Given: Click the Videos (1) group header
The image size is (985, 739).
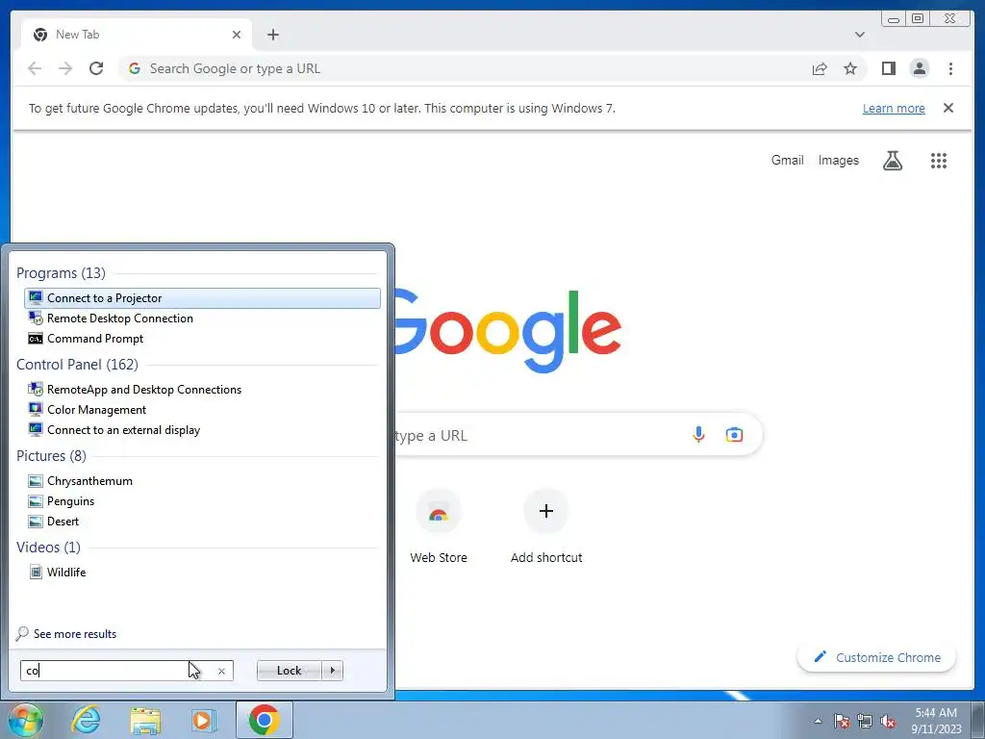Looking at the screenshot, I should [48, 548].
